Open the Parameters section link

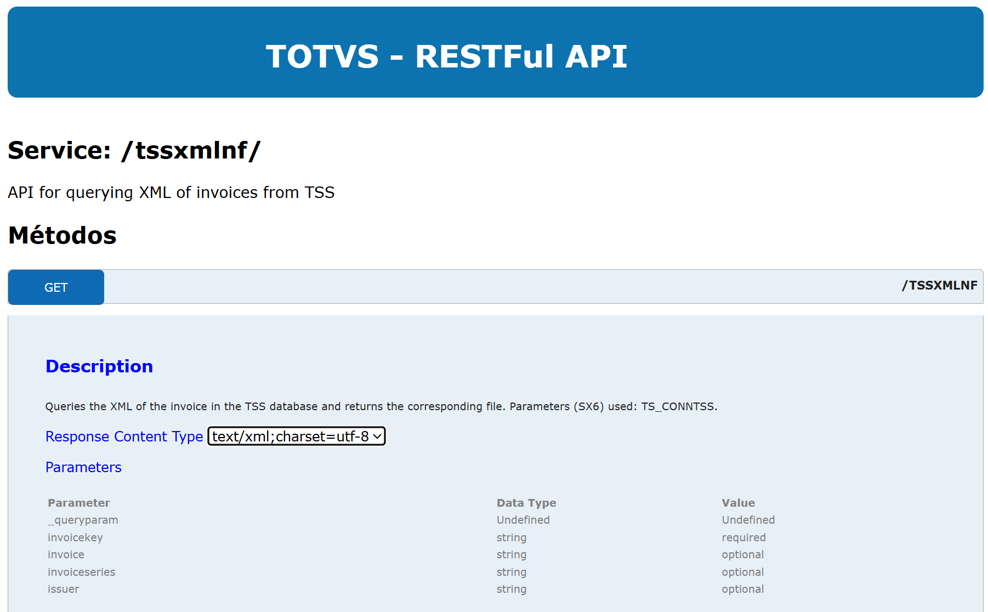(x=83, y=467)
